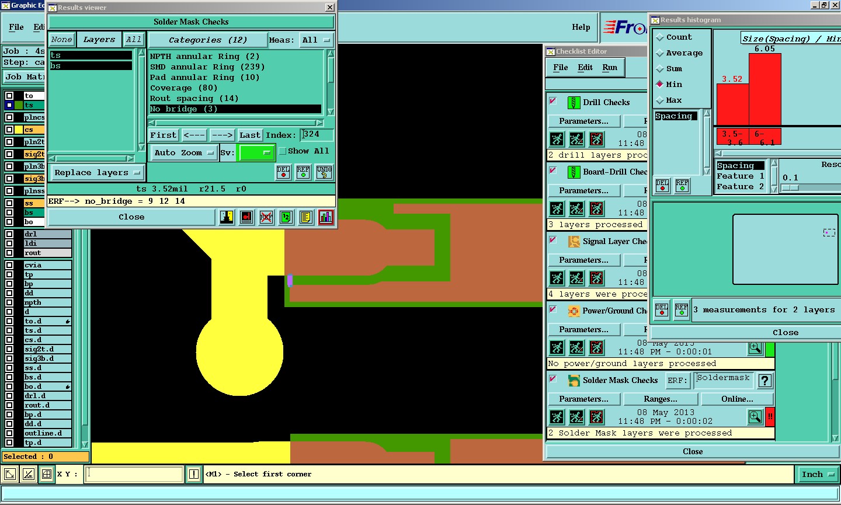Click the resolution slider thumb at 0.1
This screenshot has width=841, height=505.
pyautogui.click(x=790, y=188)
